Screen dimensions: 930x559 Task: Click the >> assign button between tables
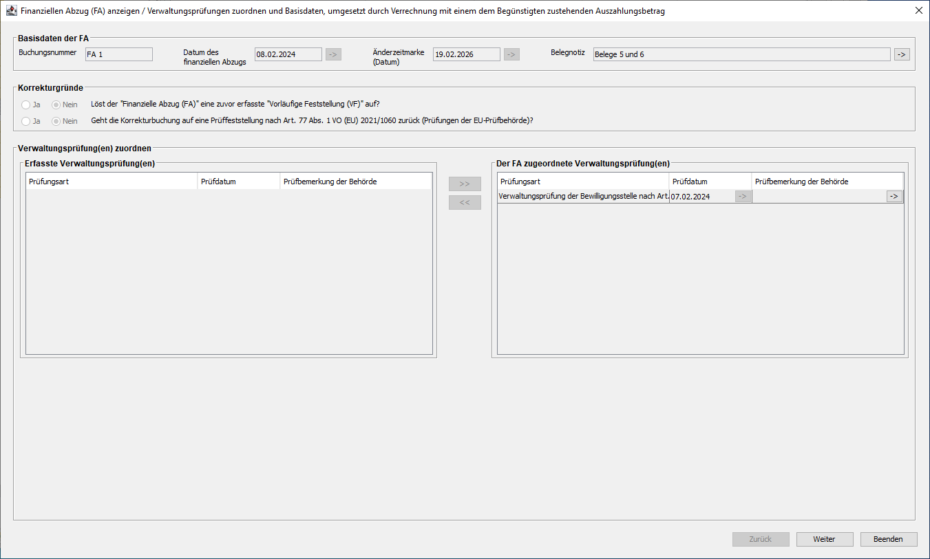465,184
